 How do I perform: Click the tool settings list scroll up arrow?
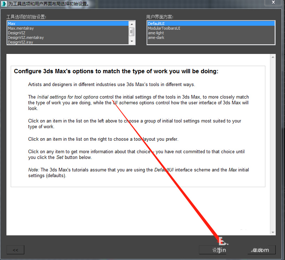[x=132, y=24]
